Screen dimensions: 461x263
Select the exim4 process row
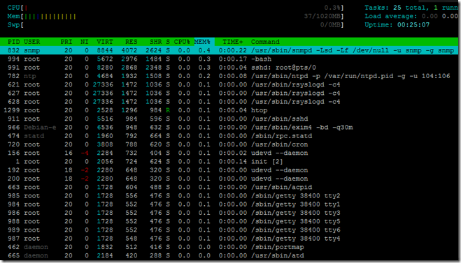click(x=229, y=127)
